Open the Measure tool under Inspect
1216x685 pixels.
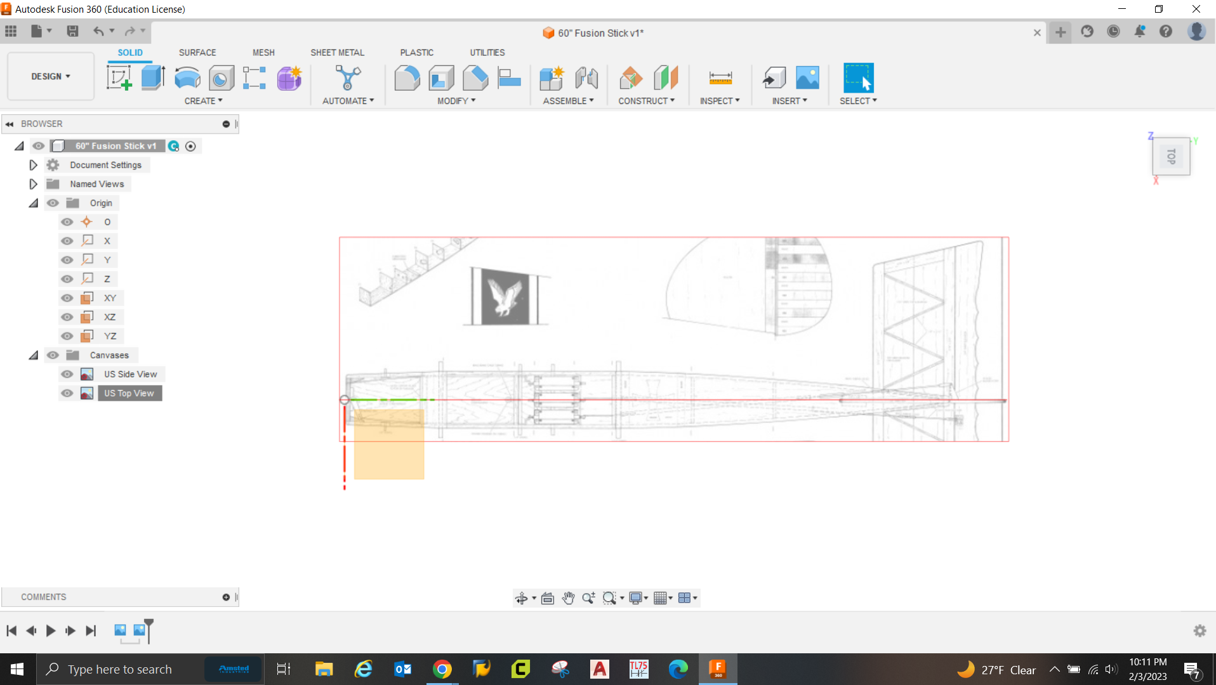pyautogui.click(x=720, y=77)
